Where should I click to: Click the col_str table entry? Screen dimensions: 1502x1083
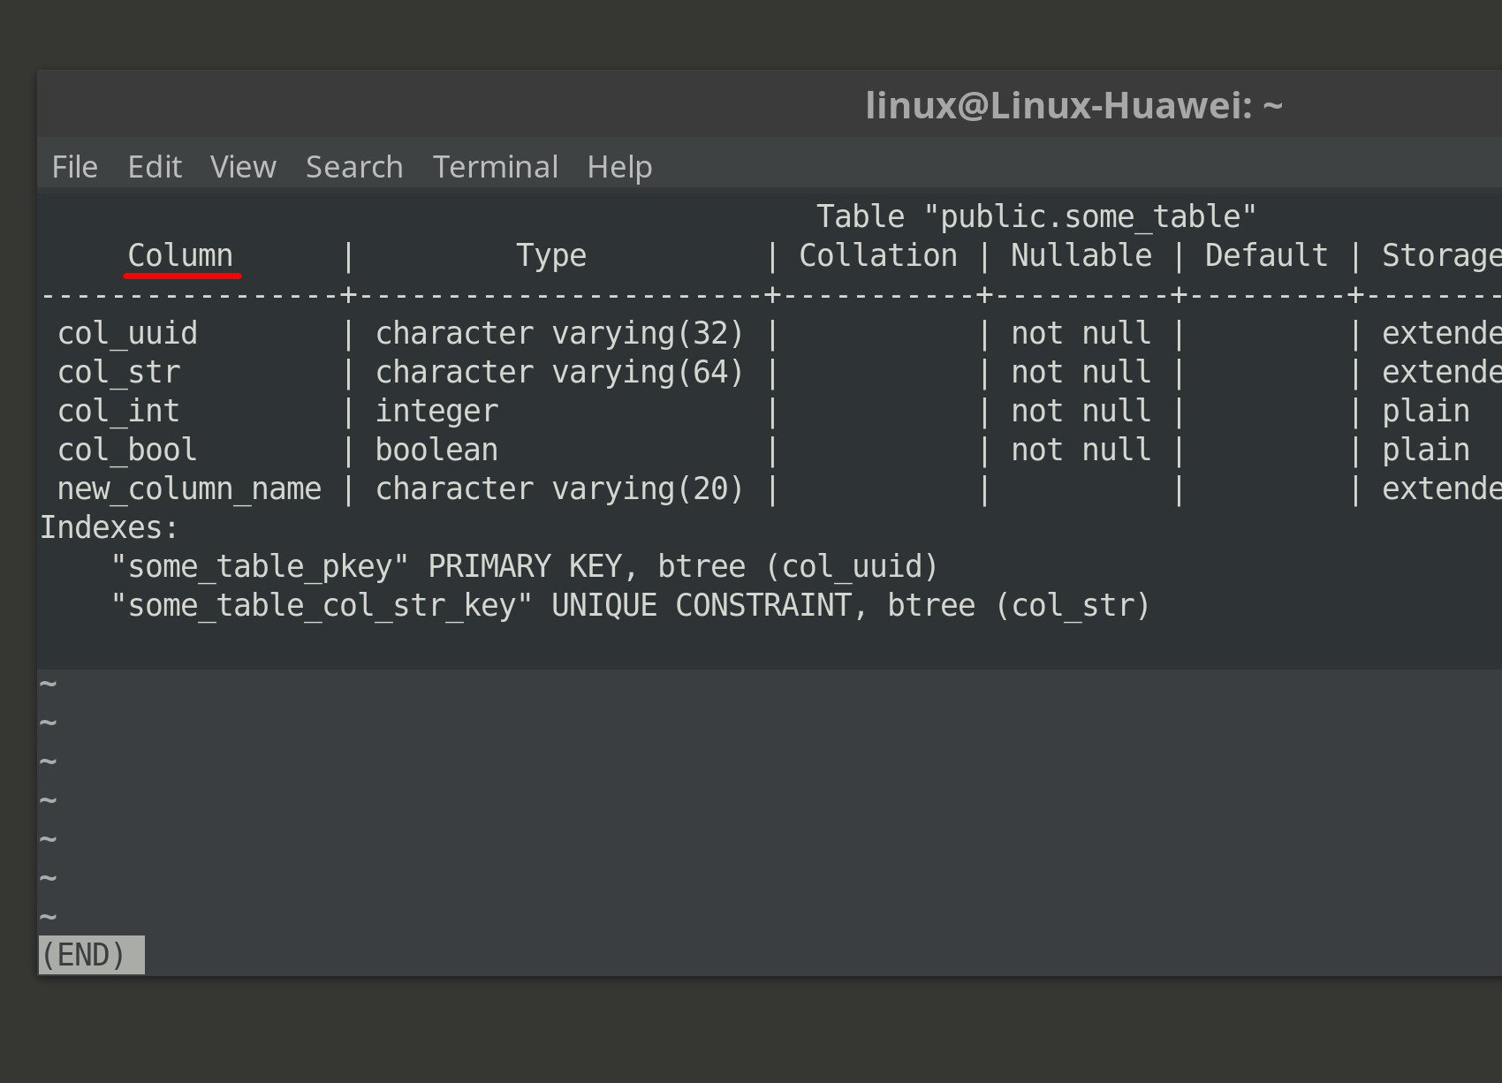[119, 371]
